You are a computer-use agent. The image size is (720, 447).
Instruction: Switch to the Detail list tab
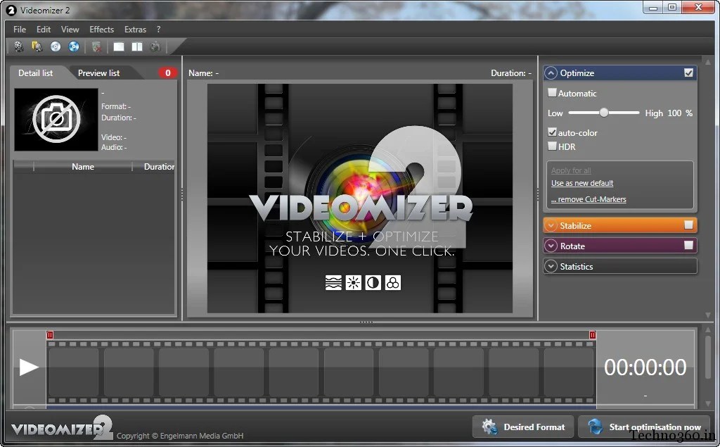(x=35, y=73)
